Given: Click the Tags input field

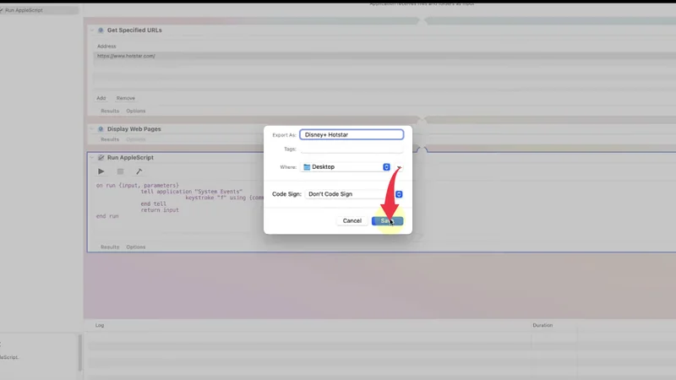Looking at the screenshot, I should click(x=352, y=149).
